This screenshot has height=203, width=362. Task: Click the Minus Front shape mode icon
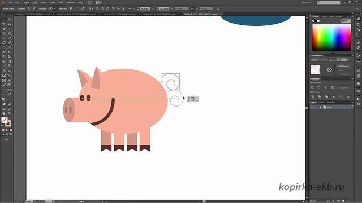[x=319, y=87]
